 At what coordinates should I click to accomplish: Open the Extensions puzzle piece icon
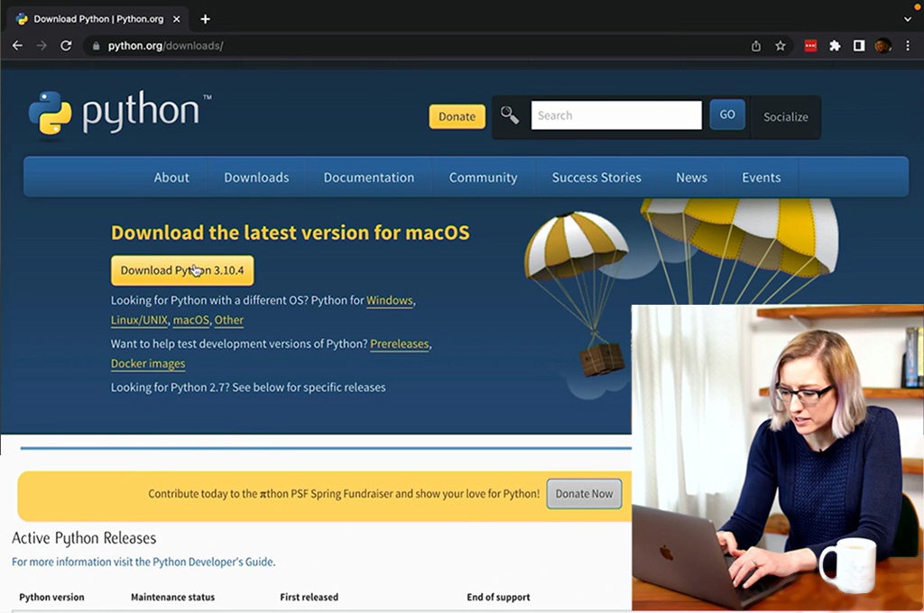[x=835, y=46]
